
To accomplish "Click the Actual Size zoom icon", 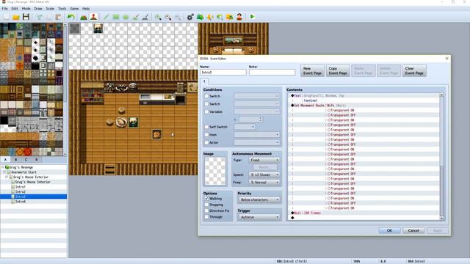I will coord(178,17).
